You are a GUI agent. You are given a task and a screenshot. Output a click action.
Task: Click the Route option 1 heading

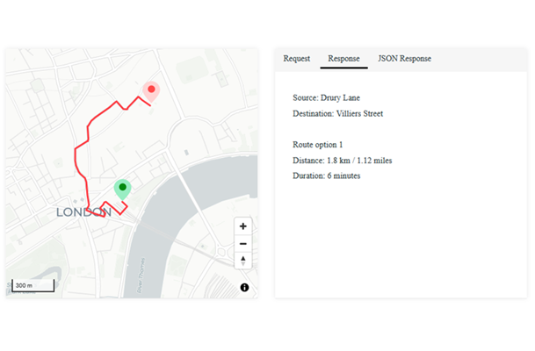click(317, 144)
